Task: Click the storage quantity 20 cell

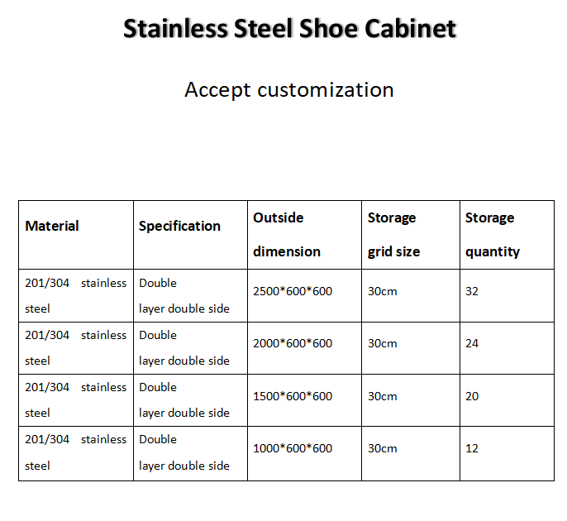Action: (x=472, y=396)
